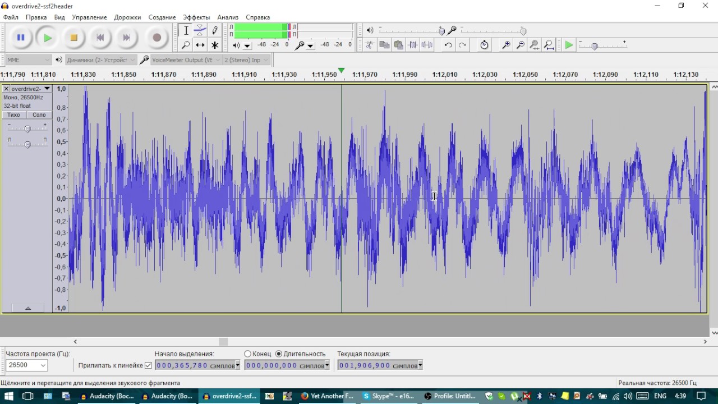Pause playback with the Pause button
This screenshot has width=718, height=404.
pyautogui.click(x=21, y=38)
